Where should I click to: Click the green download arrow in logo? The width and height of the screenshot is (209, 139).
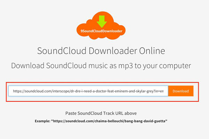click(102, 22)
